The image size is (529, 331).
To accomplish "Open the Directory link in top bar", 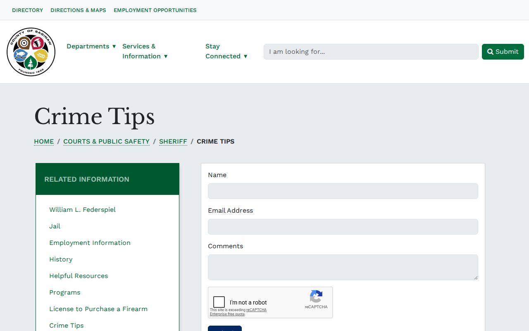I will [28, 10].
